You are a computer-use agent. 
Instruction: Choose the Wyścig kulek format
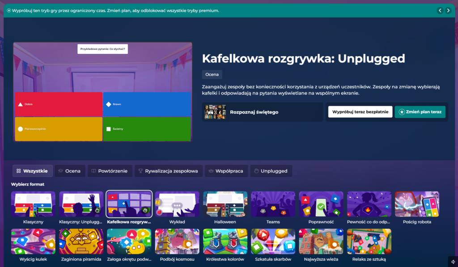(33, 242)
